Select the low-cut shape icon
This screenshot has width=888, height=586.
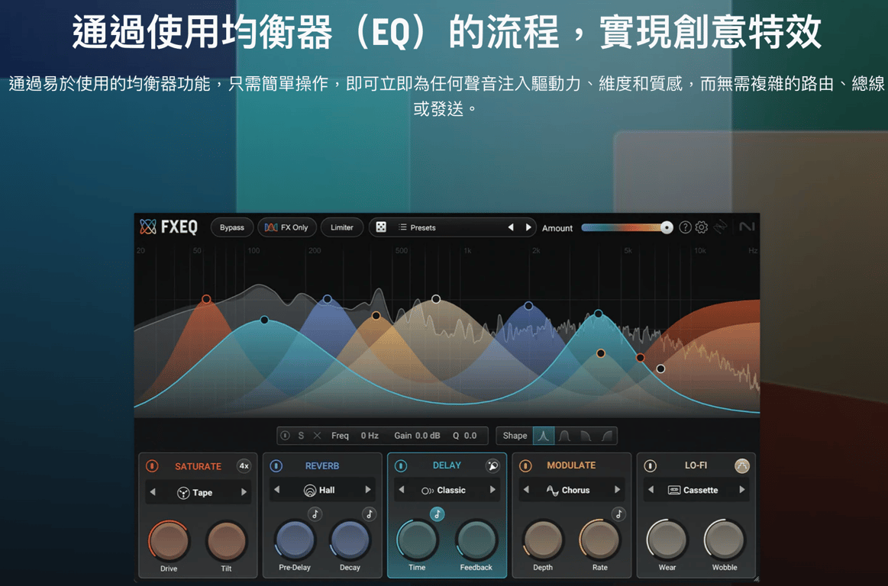click(x=606, y=436)
